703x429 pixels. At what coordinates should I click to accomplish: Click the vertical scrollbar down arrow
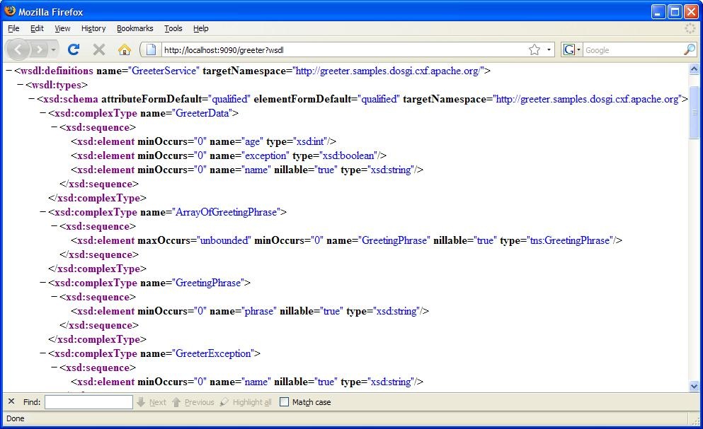click(694, 386)
